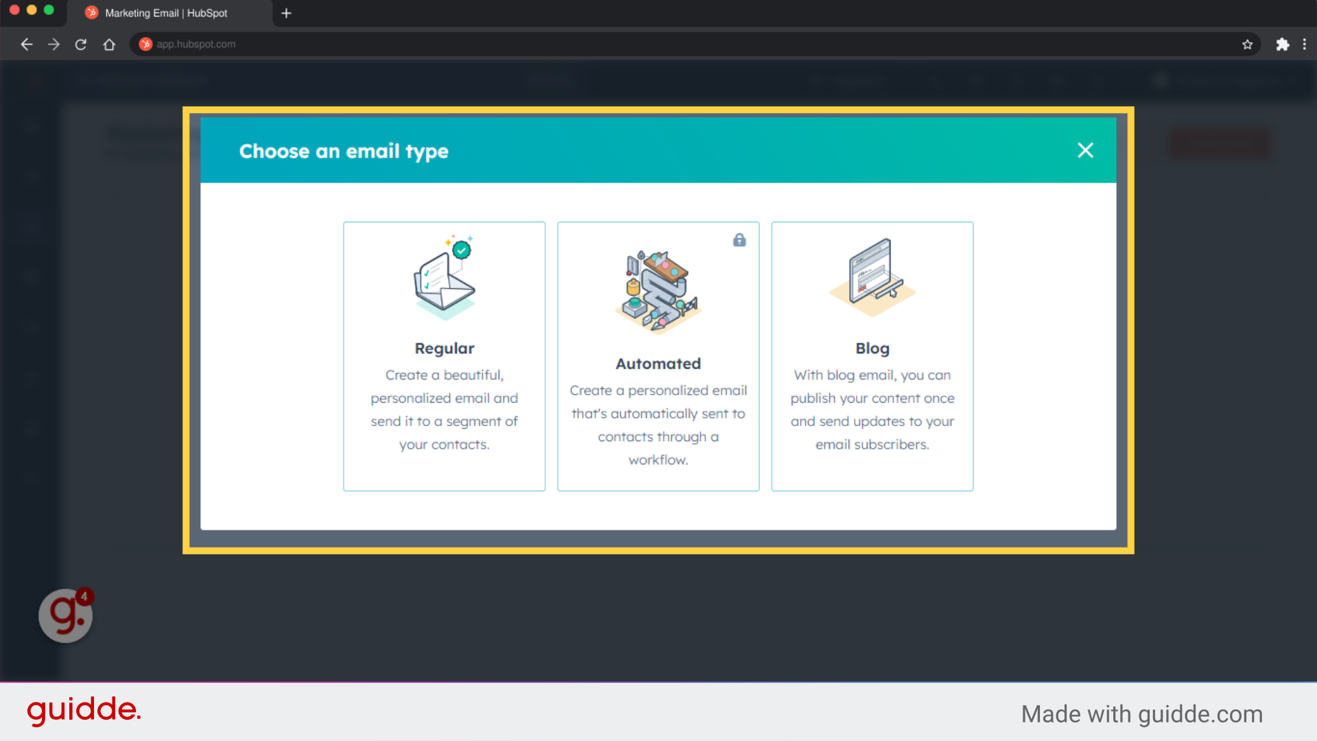Click the lock icon on Automated card
This screenshot has height=741, width=1317.
click(739, 240)
